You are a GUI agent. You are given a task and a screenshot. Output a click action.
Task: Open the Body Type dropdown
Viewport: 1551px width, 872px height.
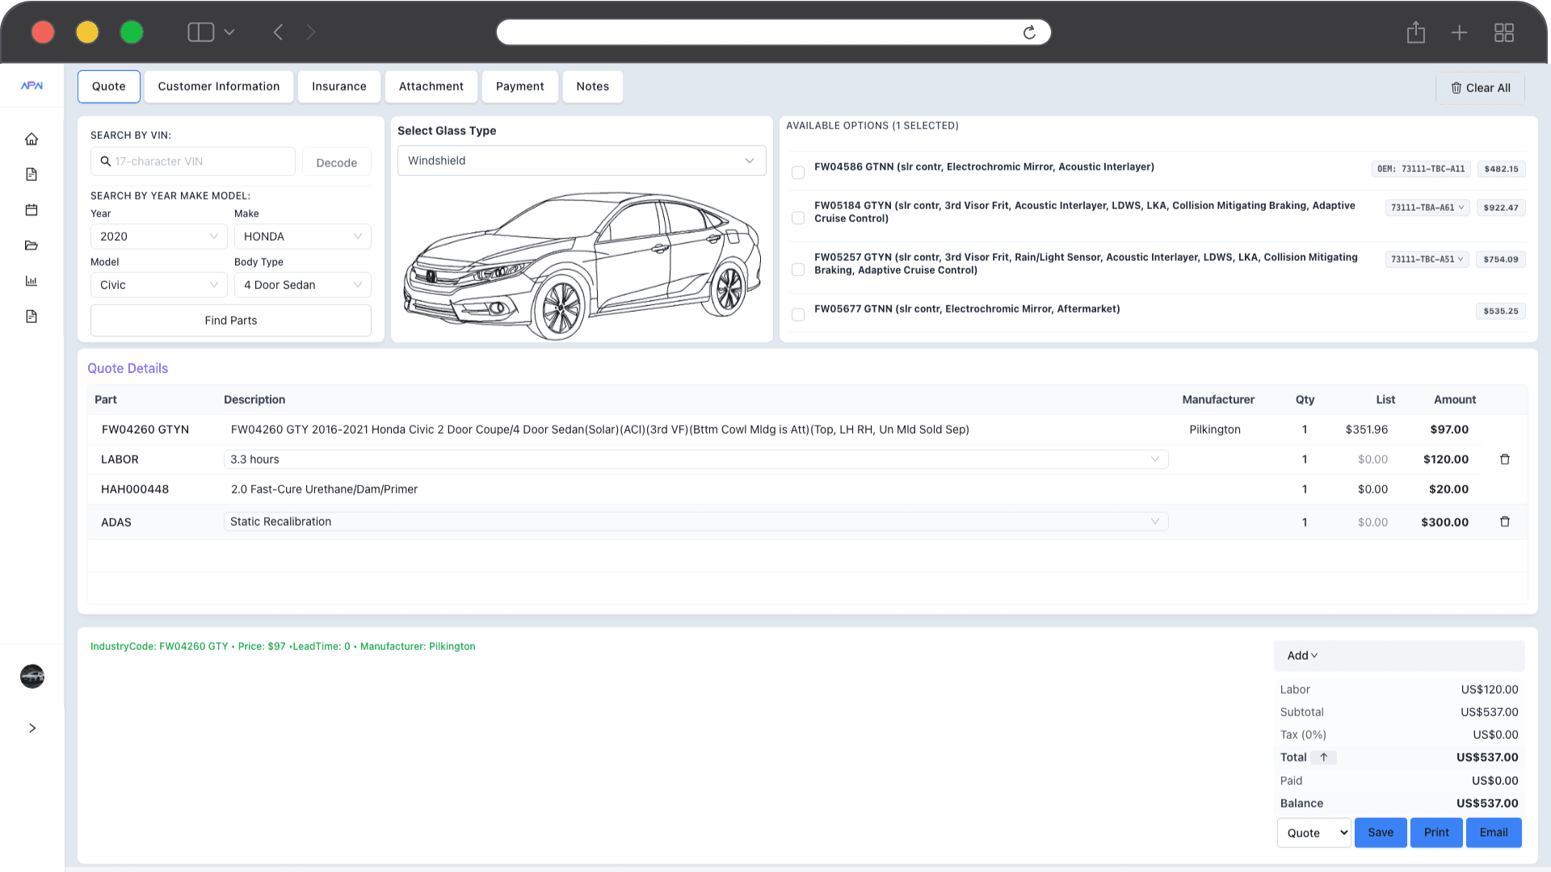302,285
